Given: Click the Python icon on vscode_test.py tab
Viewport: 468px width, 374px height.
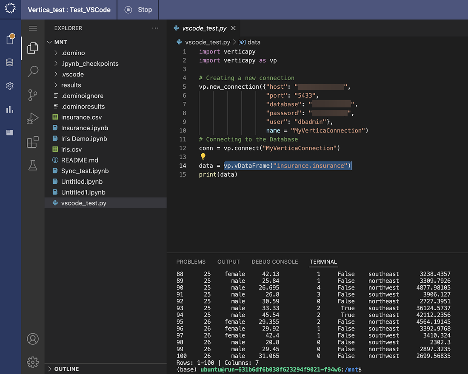Looking at the screenshot, I should [x=177, y=28].
